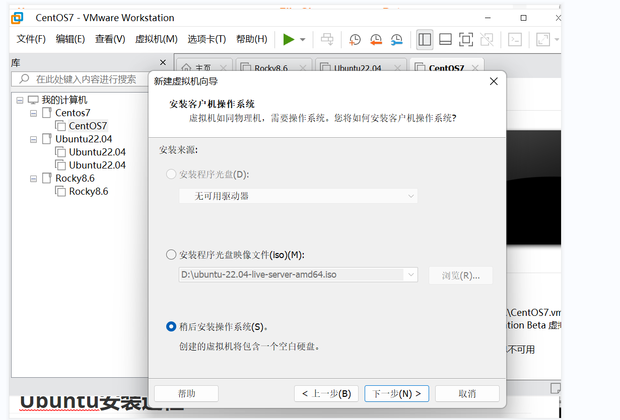Click the Unity mode toolbar icon

[487, 39]
